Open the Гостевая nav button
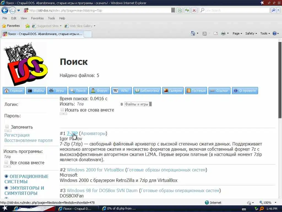282x212 pixels. pos(196,91)
